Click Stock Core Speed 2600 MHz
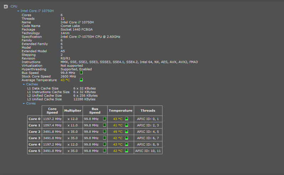Viewport: 284px width, 175px height. pyautogui.click(x=68, y=76)
